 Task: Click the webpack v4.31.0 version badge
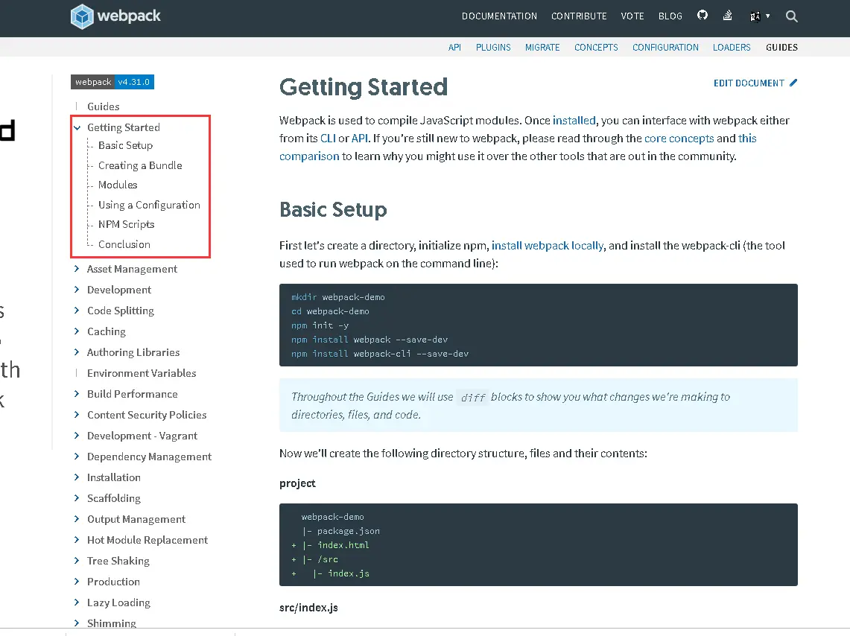pos(112,82)
